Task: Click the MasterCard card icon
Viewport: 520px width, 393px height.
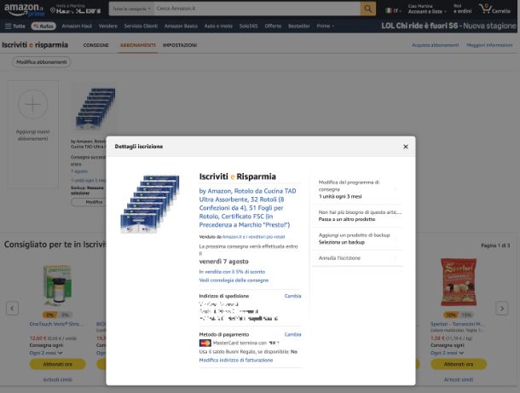Action: click(x=205, y=343)
